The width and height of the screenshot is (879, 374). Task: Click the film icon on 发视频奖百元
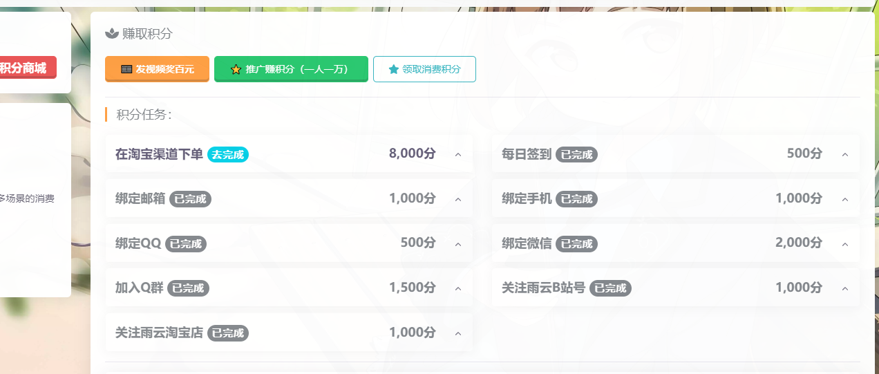click(x=126, y=69)
